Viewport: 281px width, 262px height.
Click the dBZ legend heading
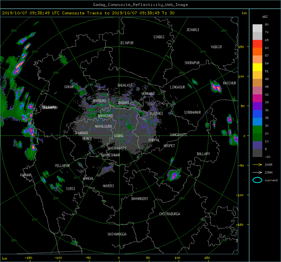click(265, 17)
